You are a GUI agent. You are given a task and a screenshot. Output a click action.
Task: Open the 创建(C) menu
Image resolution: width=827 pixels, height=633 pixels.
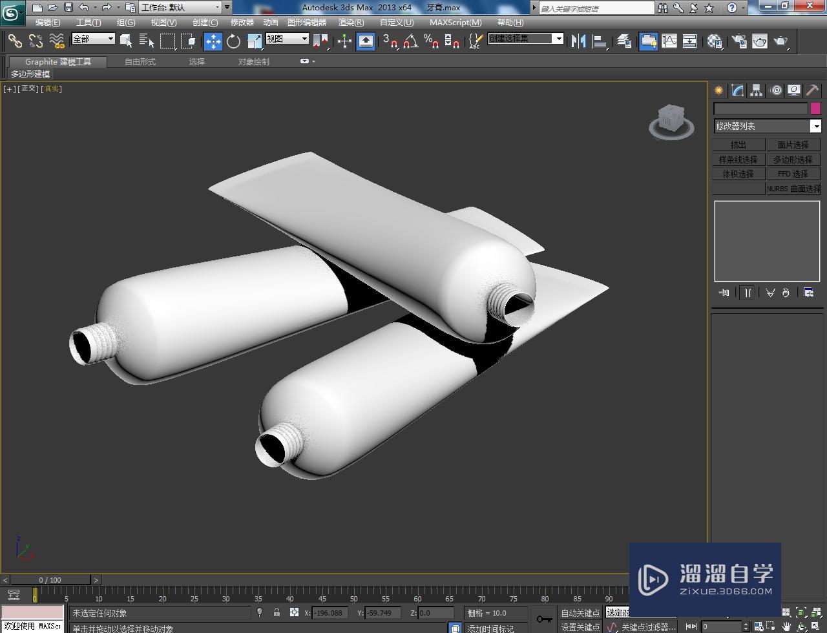(205, 22)
